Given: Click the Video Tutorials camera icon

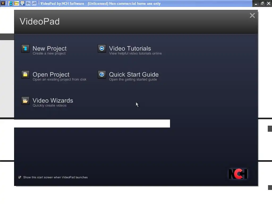Looking at the screenshot, I should pyautogui.click(x=102, y=48).
